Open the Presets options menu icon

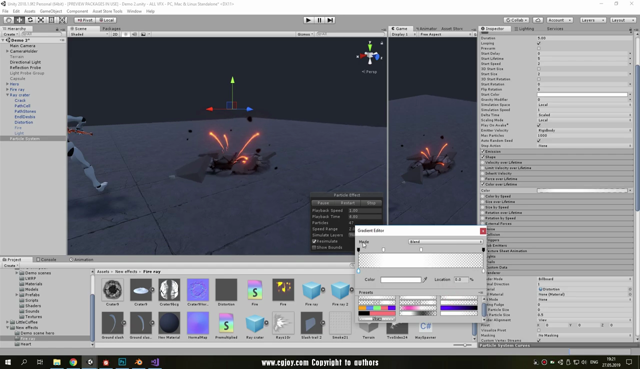coord(480,292)
